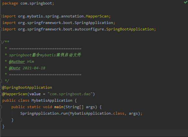Click SpringBootApplication in the third import statement
This screenshot has height=137, width=188.
[x=130, y=29]
